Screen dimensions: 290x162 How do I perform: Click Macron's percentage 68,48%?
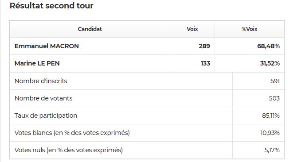268,46
